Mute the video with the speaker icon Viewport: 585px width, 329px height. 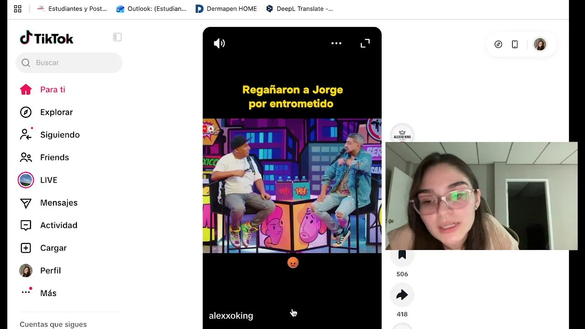point(219,43)
